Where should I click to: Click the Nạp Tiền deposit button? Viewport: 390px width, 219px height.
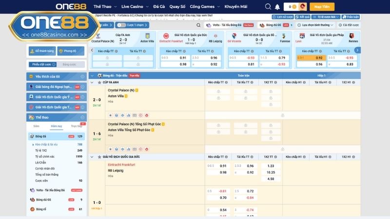click(322, 7)
